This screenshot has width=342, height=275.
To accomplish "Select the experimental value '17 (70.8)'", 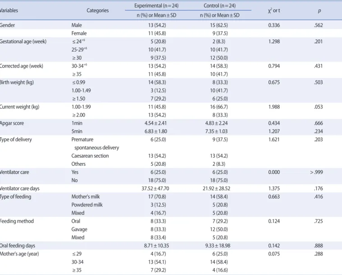I will (157, 196).
